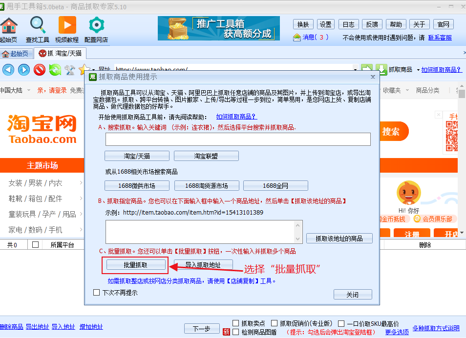Click the 抓取该地址的商品 button
This screenshot has height=338, width=466.
[x=339, y=239]
